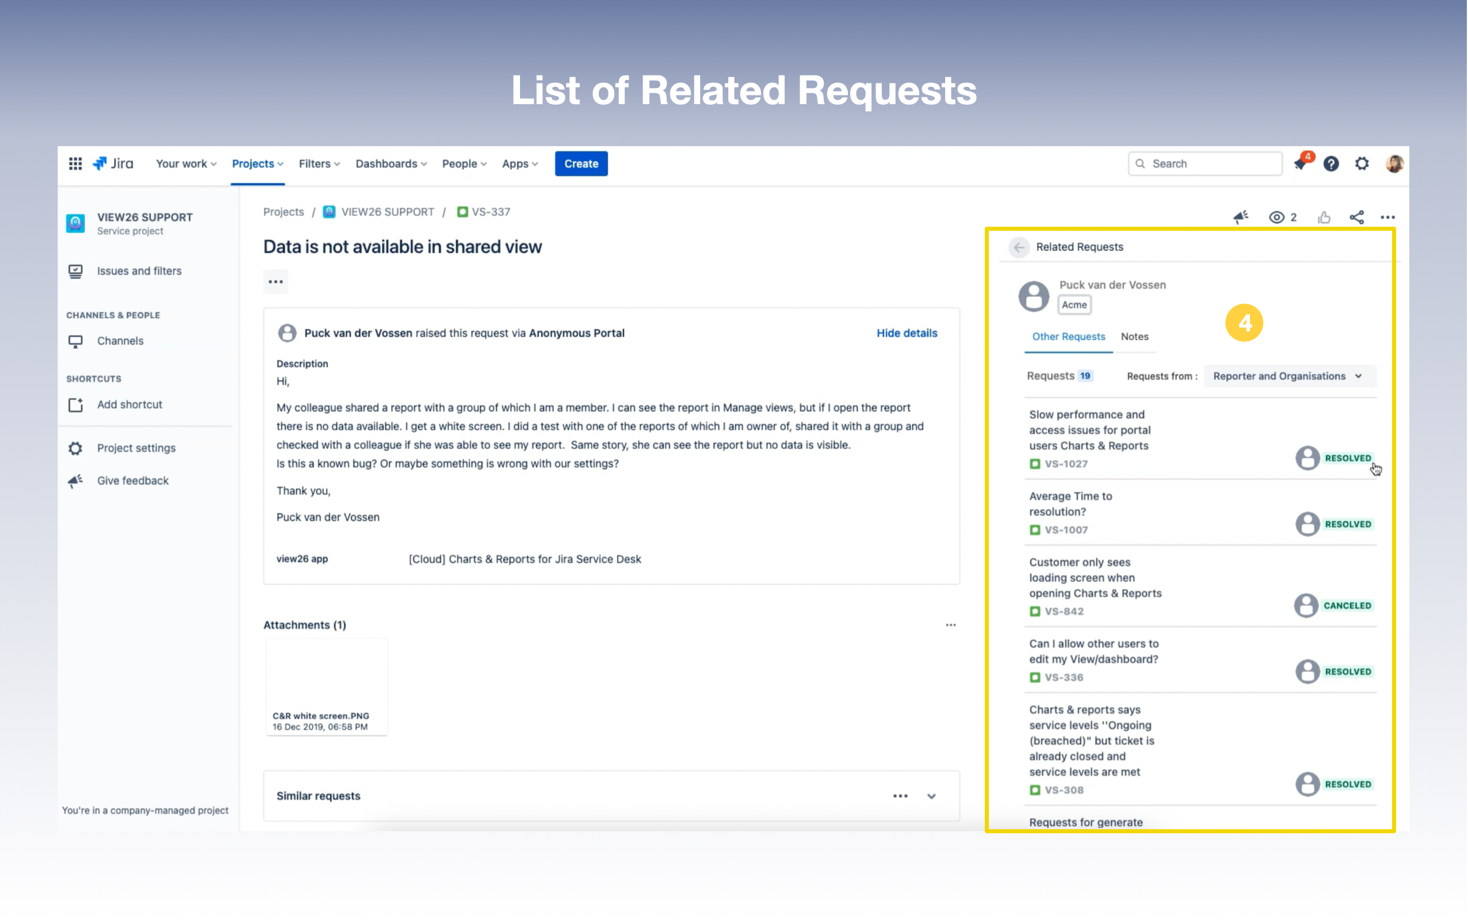Viewport: 1468px width, 923px height.
Task: Open Reporter and Organisations dropdown
Action: (1287, 376)
